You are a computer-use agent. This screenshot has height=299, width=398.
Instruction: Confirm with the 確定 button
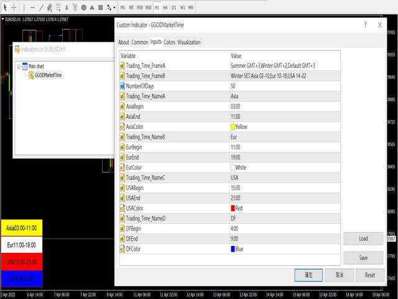click(308, 275)
